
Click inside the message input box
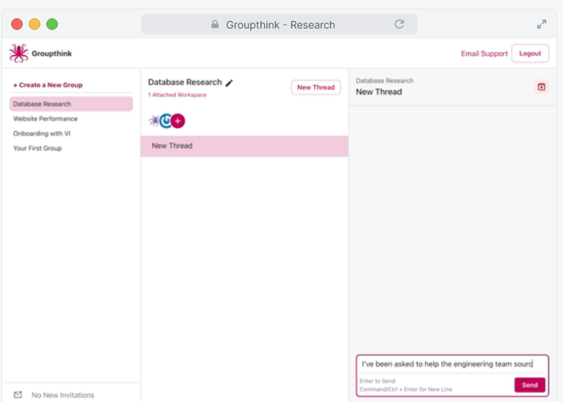point(450,364)
